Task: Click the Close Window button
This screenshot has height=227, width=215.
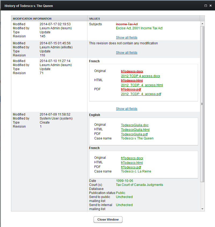Action: [108, 219]
